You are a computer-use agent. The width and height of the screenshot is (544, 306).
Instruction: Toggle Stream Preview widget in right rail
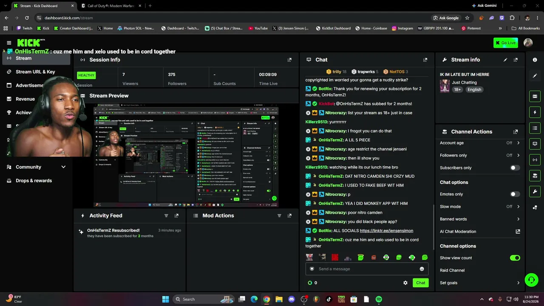[535, 96]
